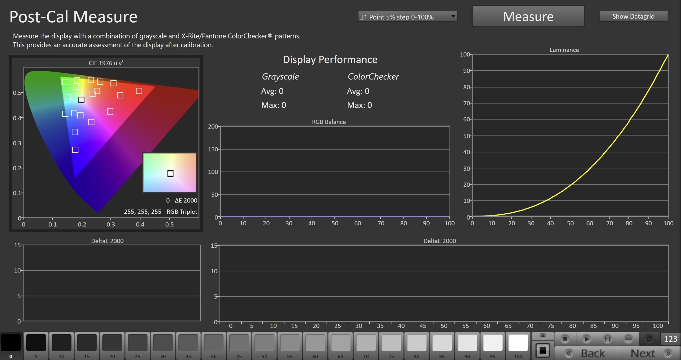Start reading the full measurement series
This screenshot has height=360, width=681.
[x=586, y=339]
